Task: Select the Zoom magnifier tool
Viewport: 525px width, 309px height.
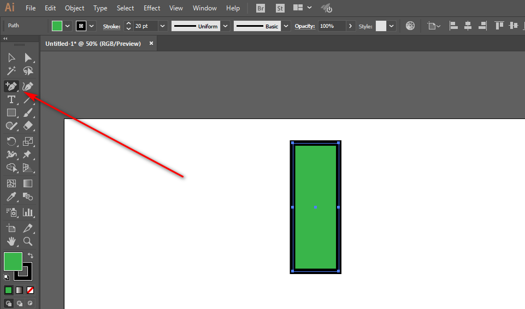Action: pyautogui.click(x=28, y=241)
